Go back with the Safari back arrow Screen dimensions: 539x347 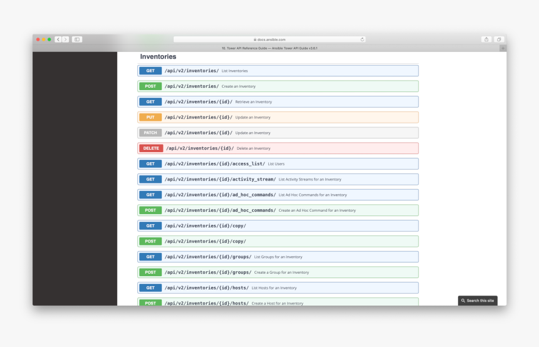(58, 39)
